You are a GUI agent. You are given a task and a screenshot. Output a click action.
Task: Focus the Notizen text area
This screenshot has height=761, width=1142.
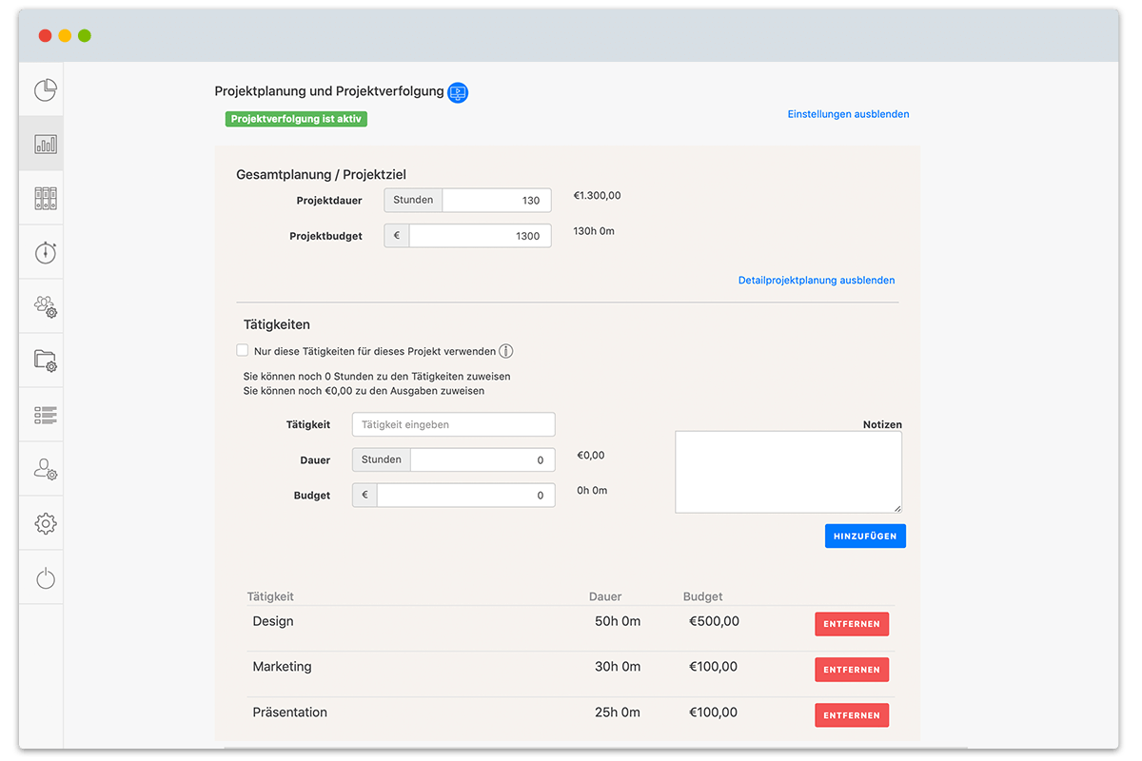tap(788, 472)
